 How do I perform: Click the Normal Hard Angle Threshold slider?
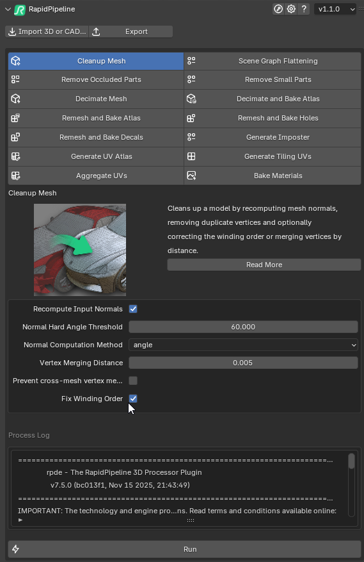(x=243, y=327)
